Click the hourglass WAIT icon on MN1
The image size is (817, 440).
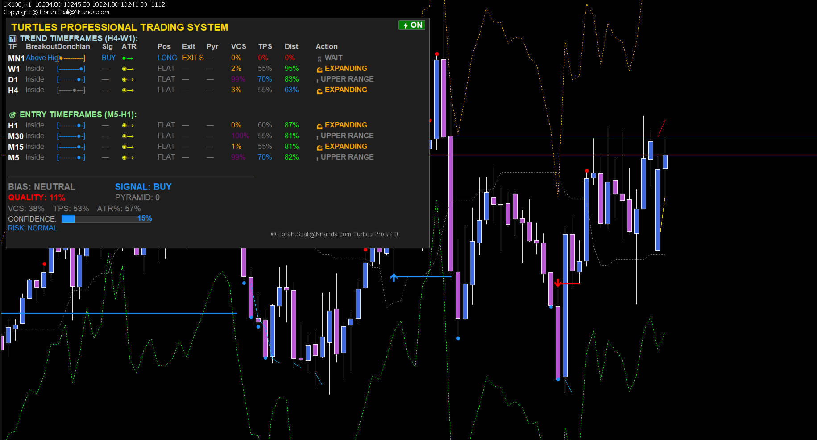[319, 58]
